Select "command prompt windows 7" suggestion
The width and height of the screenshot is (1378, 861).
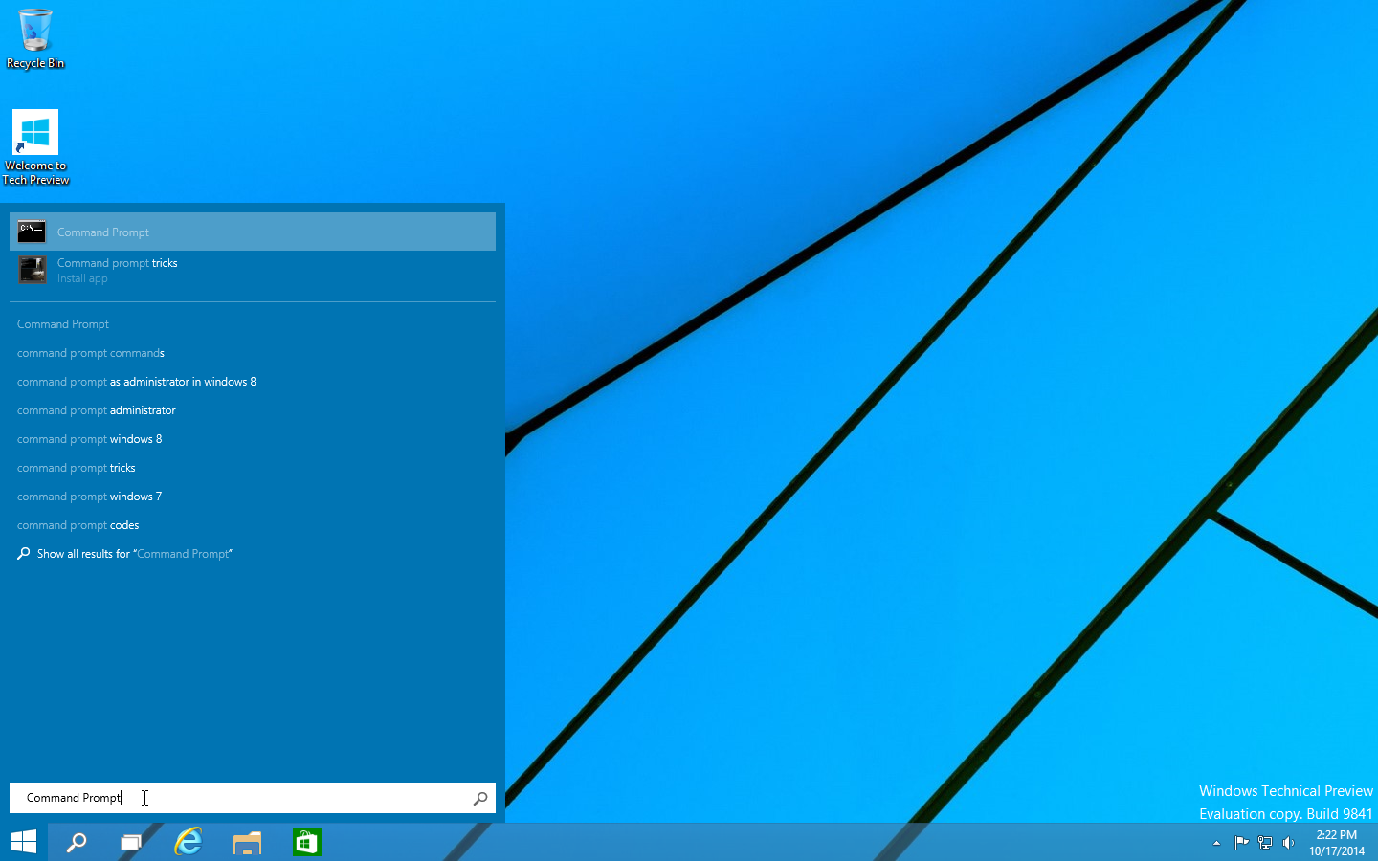pyautogui.click(x=90, y=497)
